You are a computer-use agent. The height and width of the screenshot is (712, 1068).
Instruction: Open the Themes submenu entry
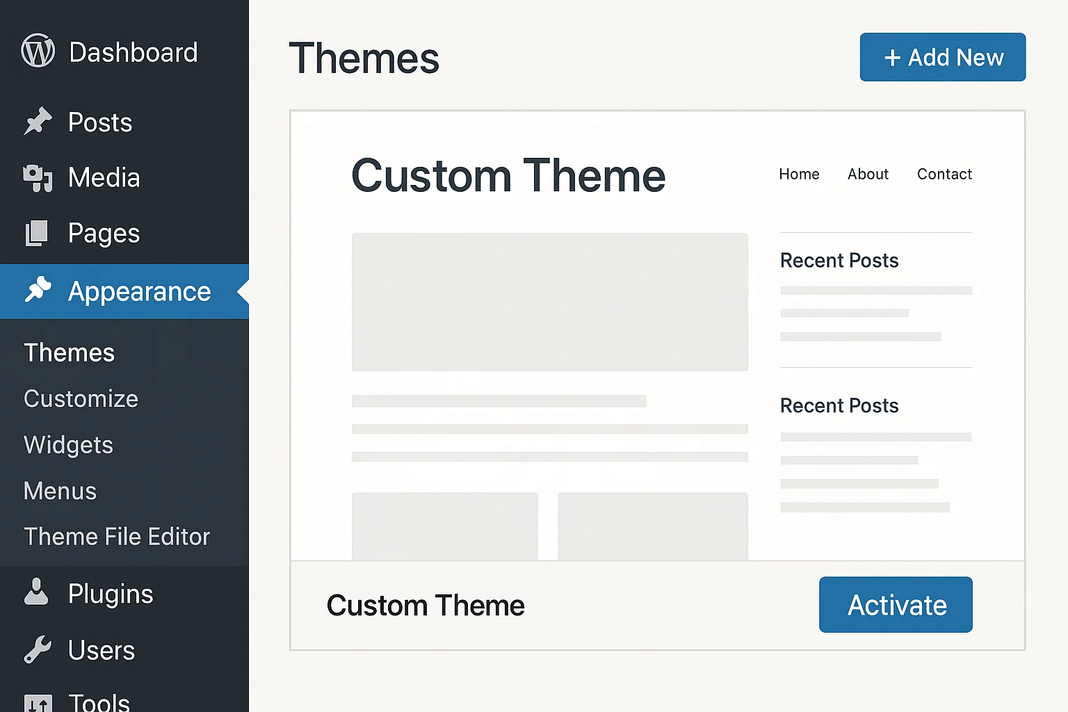(69, 353)
